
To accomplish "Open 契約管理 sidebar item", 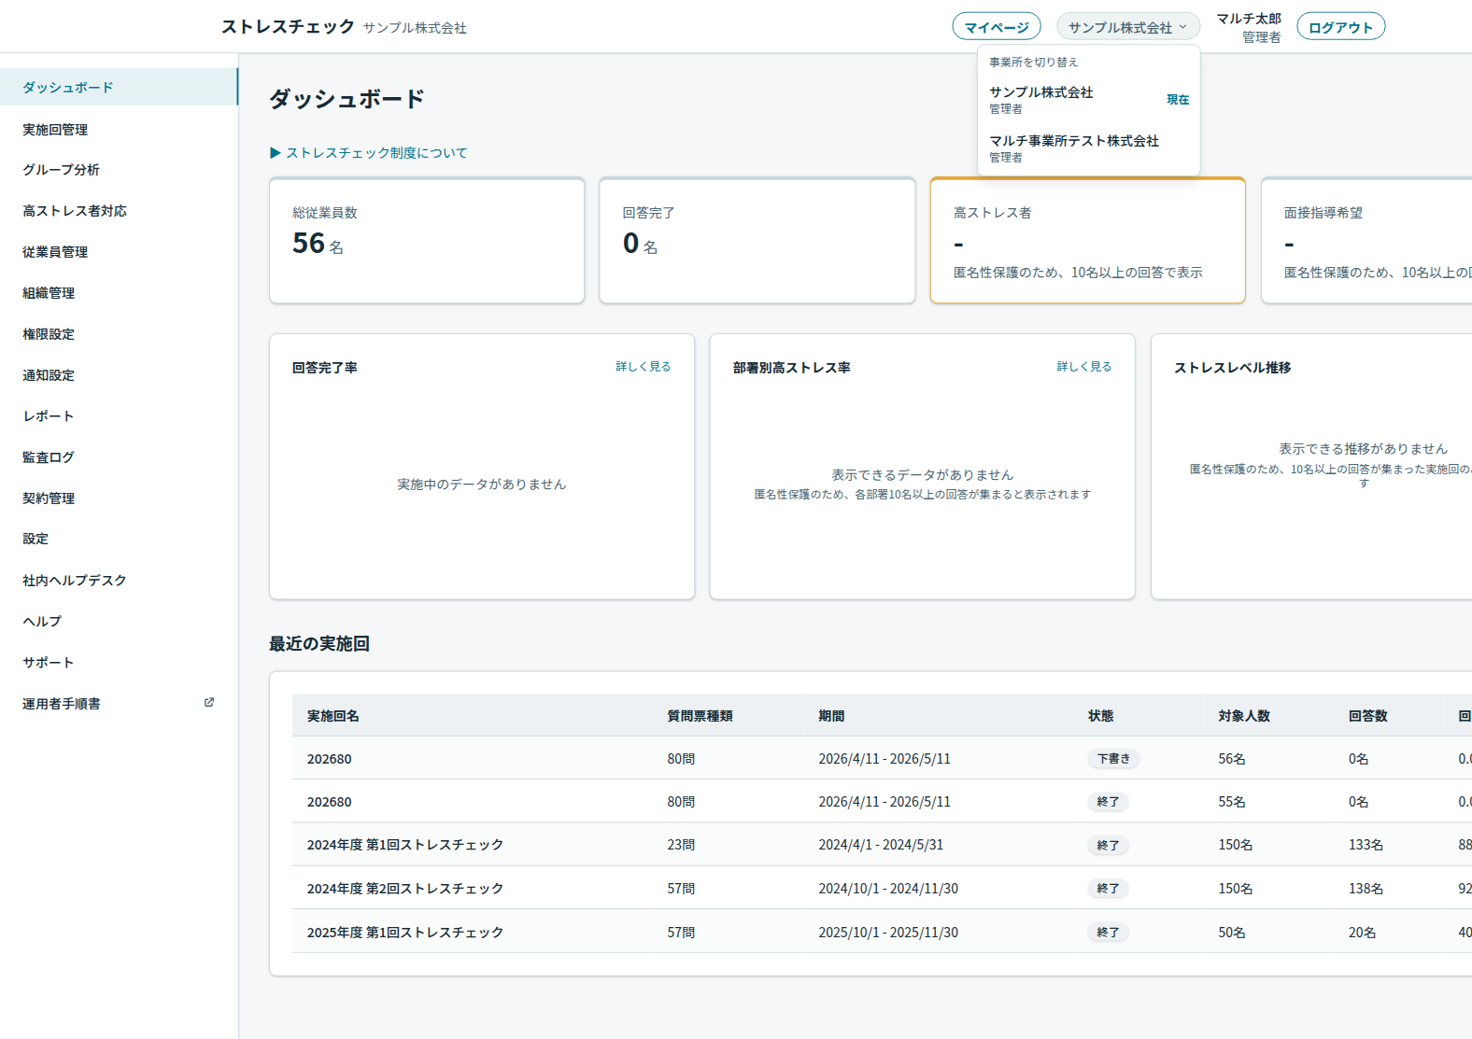I will pyautogui.click(x=119, y=498).
